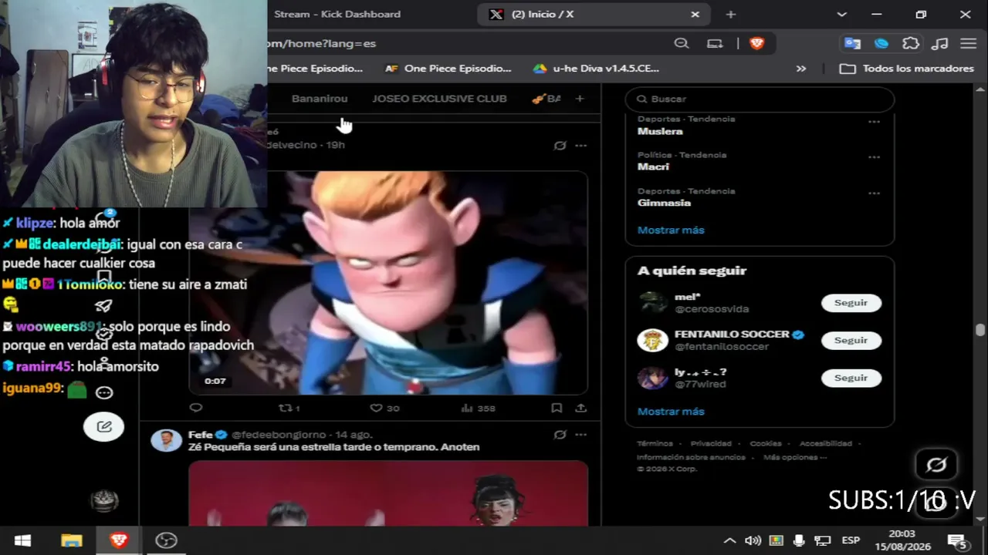988x555 pixels.
Task: Open FENTANILO SOCCER profile avatar
Action: click(652, 340)
